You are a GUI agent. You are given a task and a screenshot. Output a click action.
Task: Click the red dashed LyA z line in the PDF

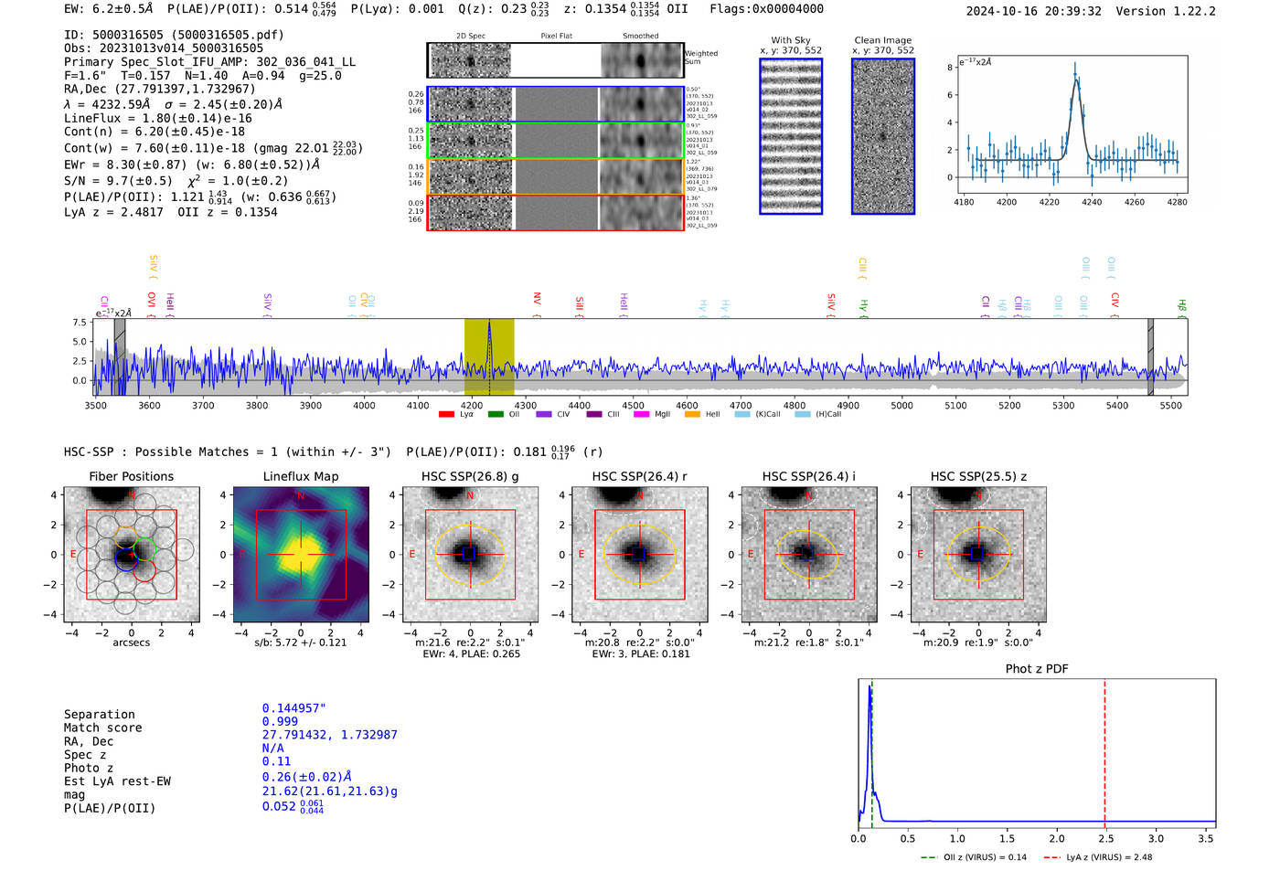[1104, 753]
